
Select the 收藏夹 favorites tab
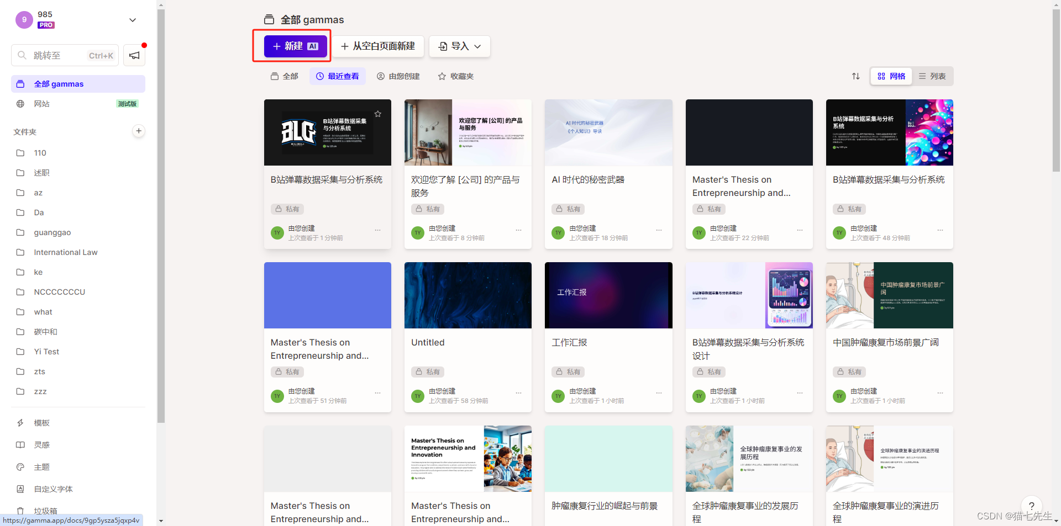coord(456,76)
